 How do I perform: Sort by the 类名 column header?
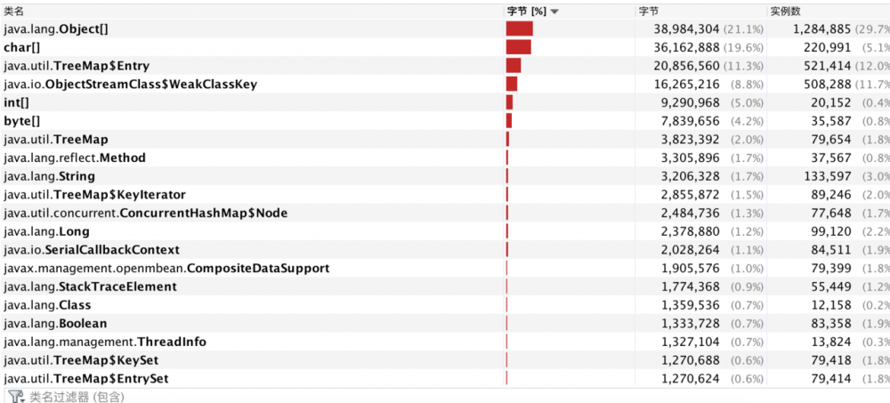252,12
